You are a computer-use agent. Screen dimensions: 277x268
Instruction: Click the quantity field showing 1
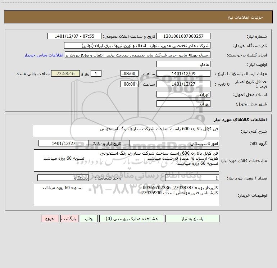(x=192, y=178)
